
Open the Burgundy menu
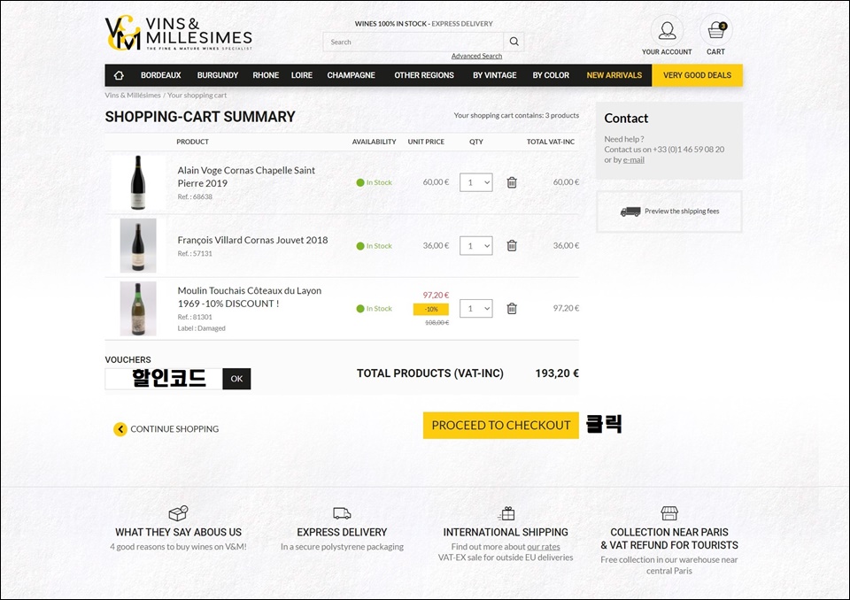point(218,75)
